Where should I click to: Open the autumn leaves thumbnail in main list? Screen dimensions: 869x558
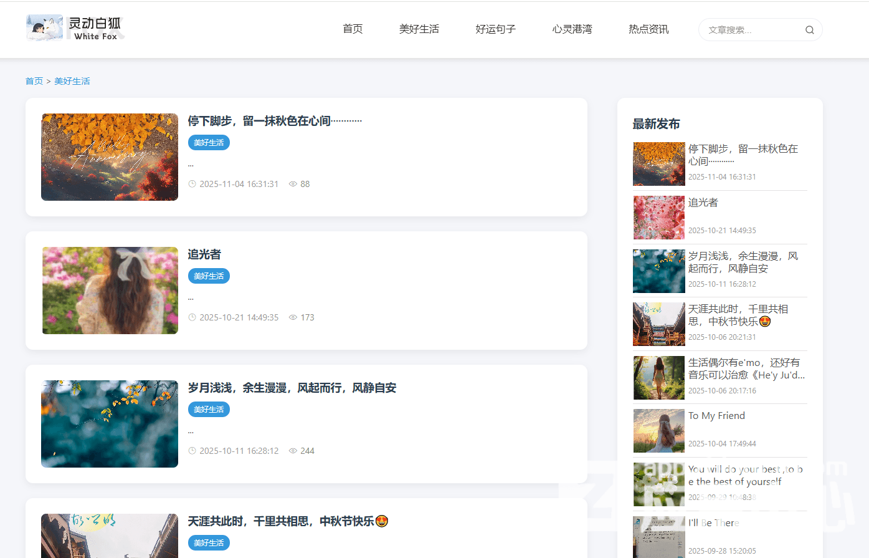(x=110, y=157)
